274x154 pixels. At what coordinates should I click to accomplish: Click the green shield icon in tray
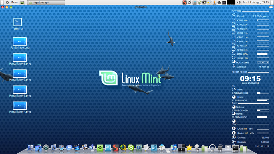pyautogui.click(x=199, y=2)
